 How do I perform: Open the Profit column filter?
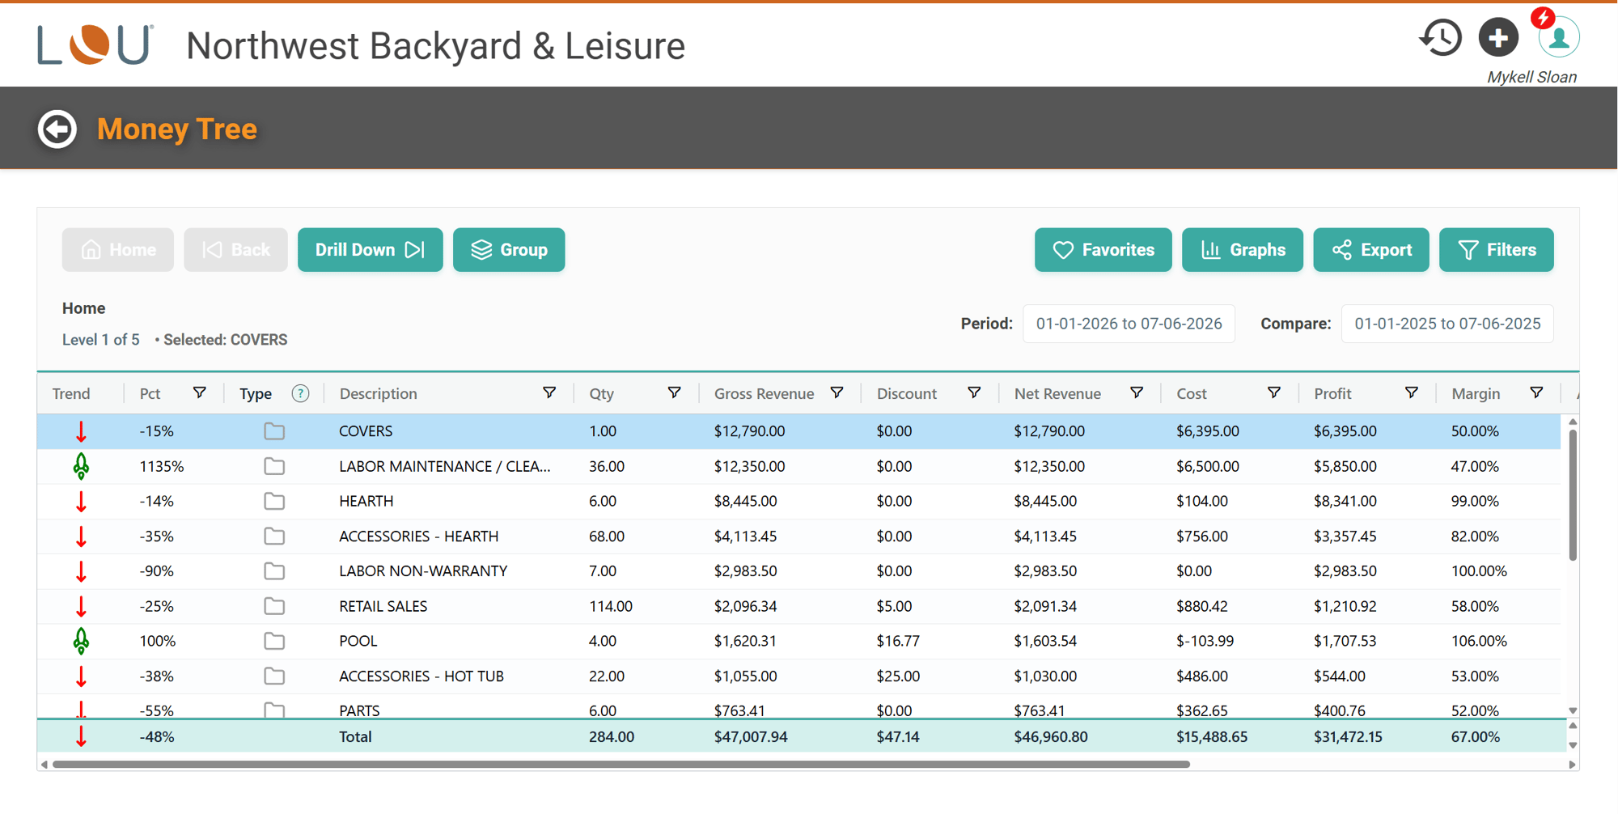coord(1411,393)
